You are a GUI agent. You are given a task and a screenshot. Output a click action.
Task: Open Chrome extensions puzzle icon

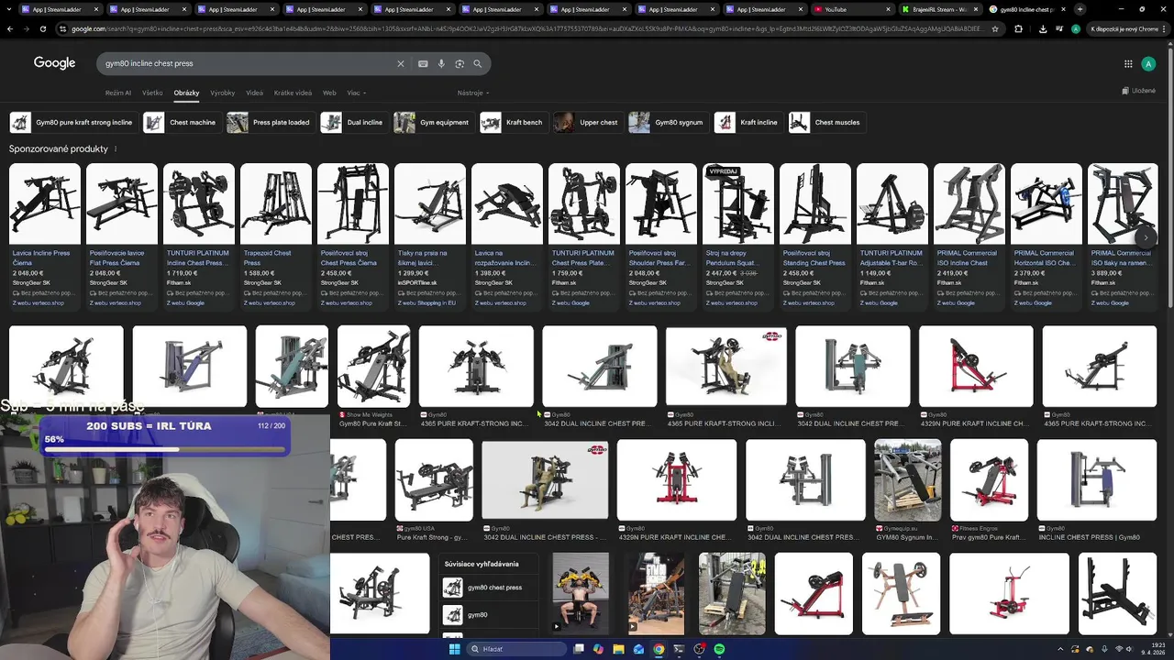(1018, 28)
